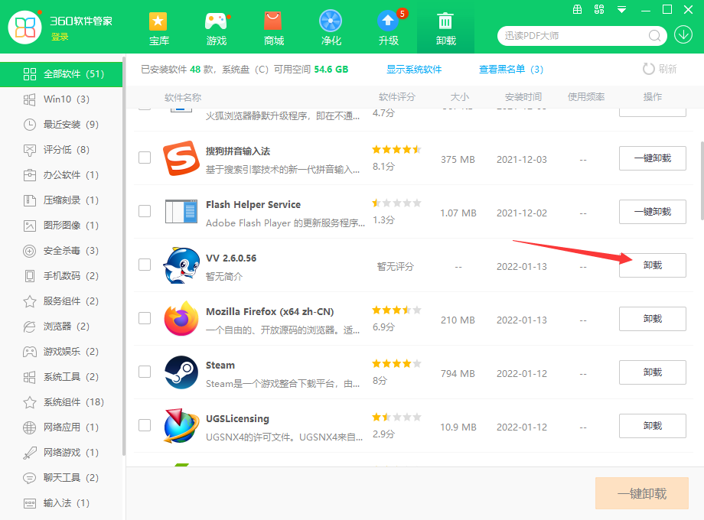Image resolution: width=704 pixels, height=520 pixels.
Task: Open the title bar dropdown arrow menu
Action: coord(621,11)
